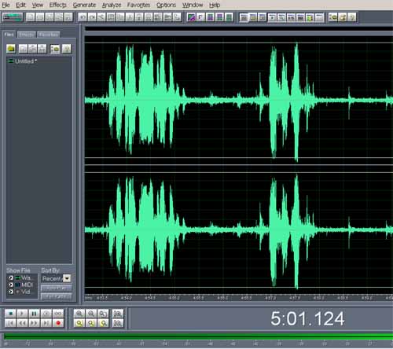Viewport: 393px width, 349px height.
Task: Toggle the Wav show file checkbox
Action: [x=11, y=277]
